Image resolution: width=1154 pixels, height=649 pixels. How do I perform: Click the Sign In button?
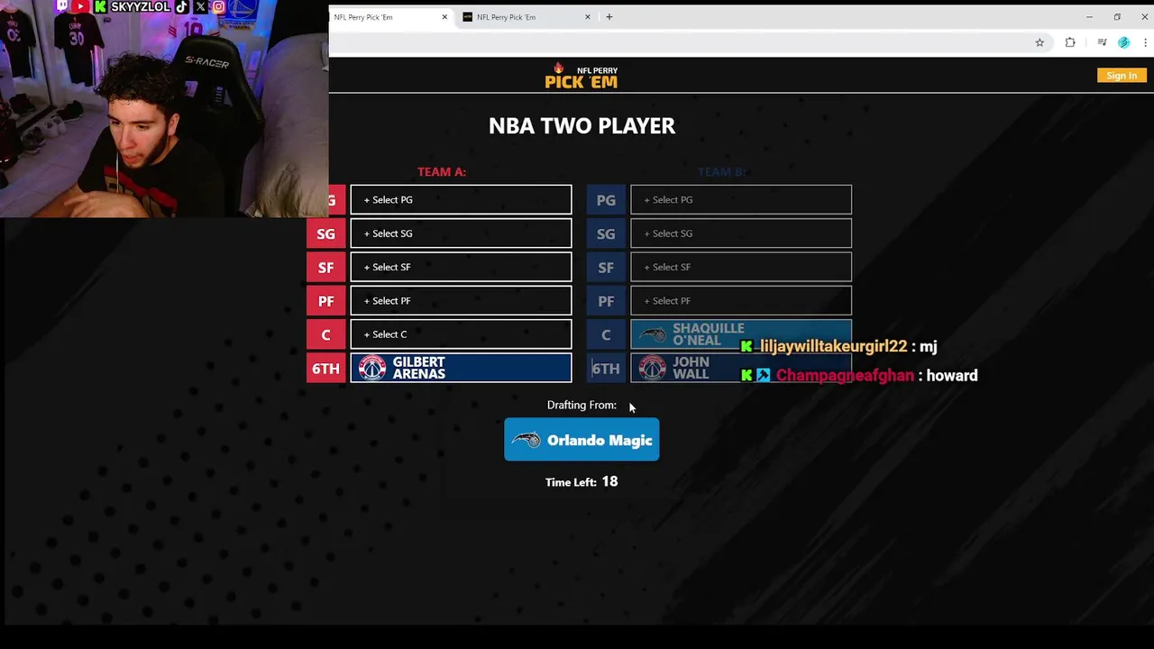pos(1122,76)
